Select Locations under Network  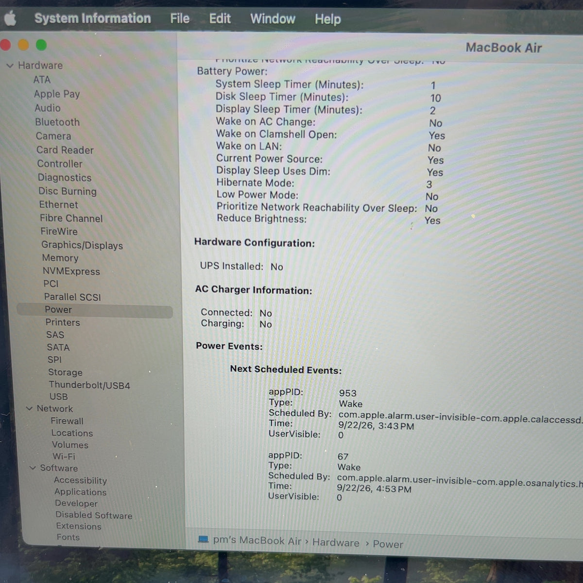click(72, 433)
